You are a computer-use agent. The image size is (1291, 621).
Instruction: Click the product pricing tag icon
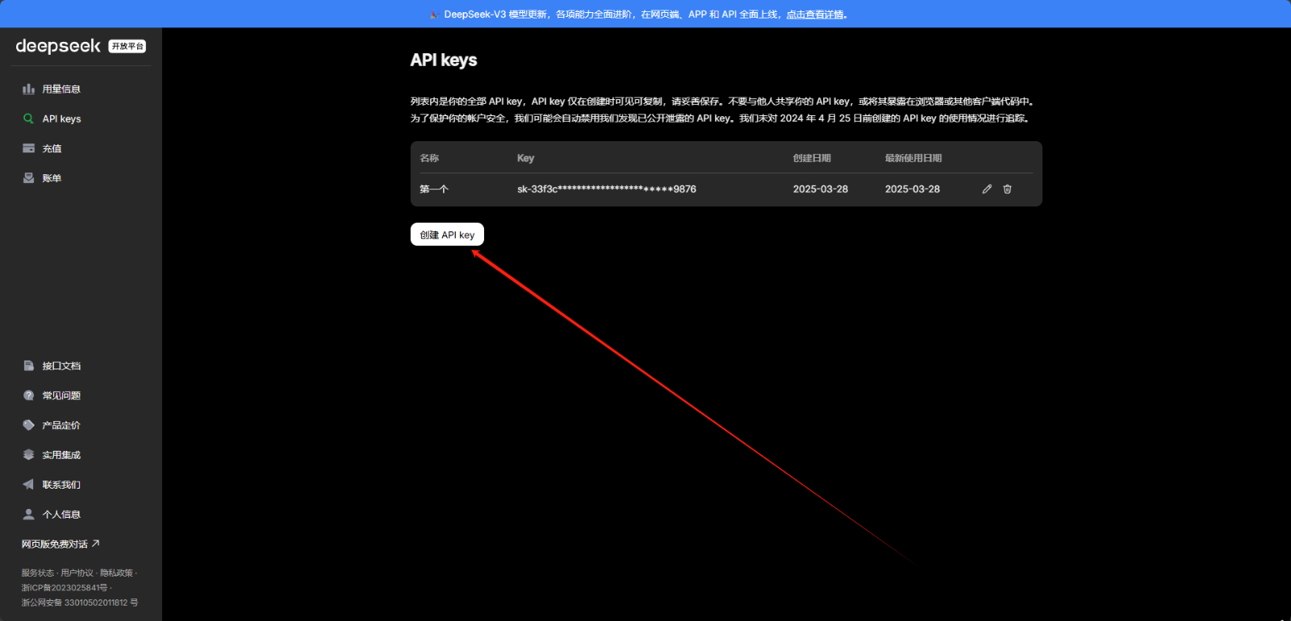[28, 425]
